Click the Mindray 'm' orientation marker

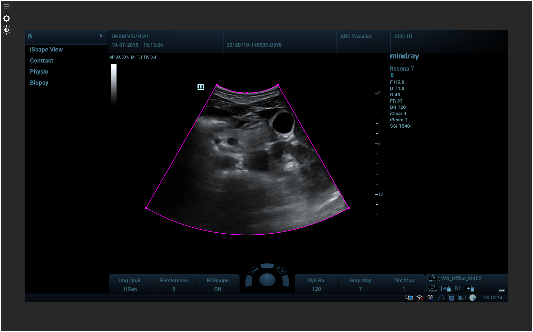201,87
